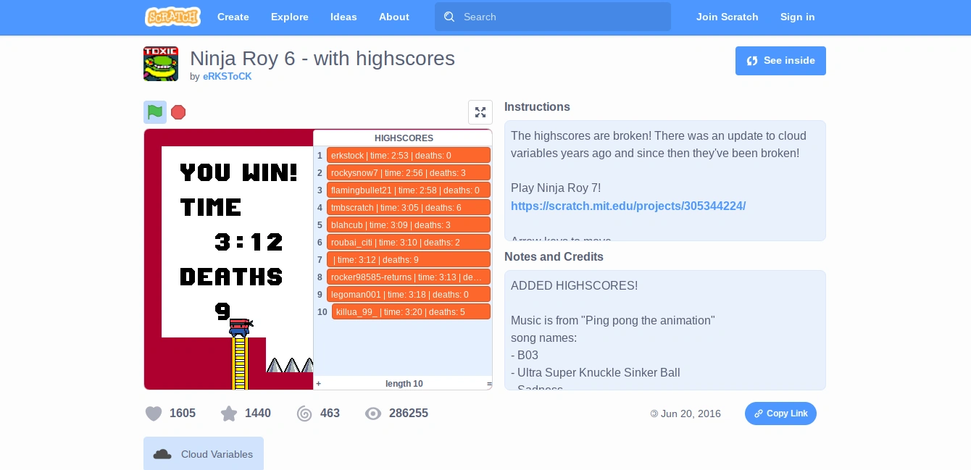The image size is (971, 470).
Task: Click the ninja character sprite on stage
Action: coord(241,328)
